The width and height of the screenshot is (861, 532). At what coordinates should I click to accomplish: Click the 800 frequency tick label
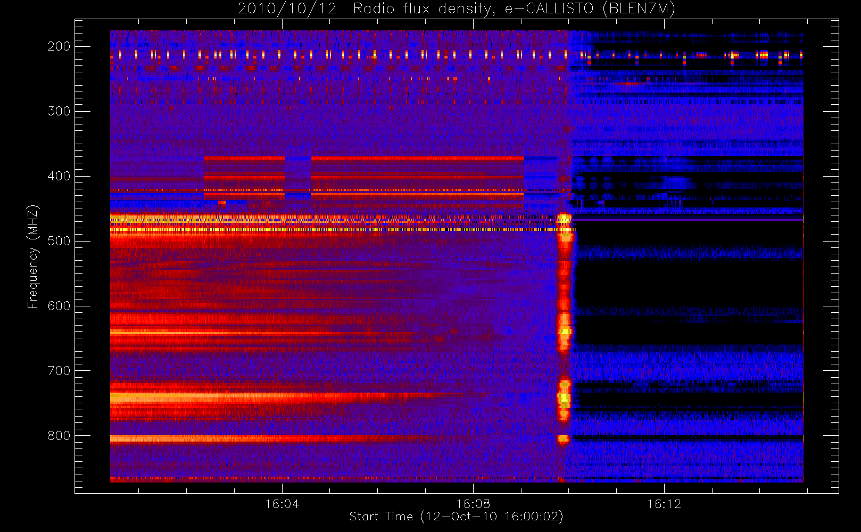click(x=59, y=436)
